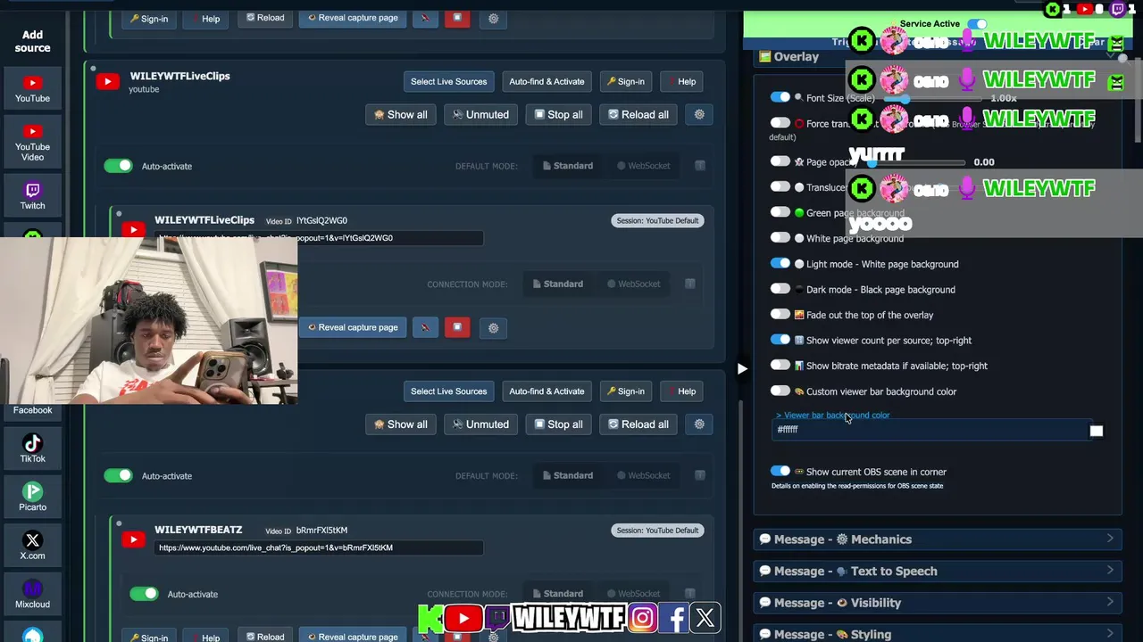Select Standard connection mode for WILEYWTFLiveClips session

558,284
